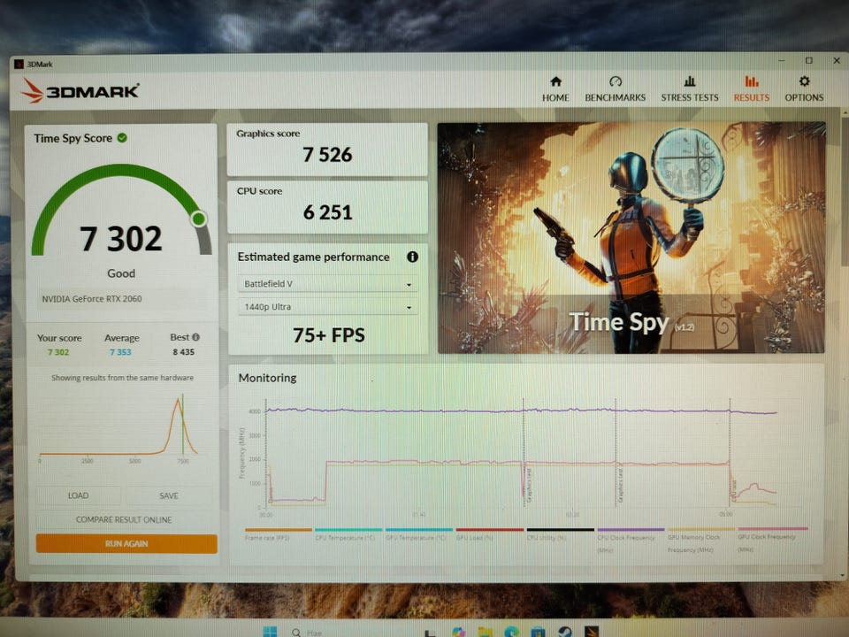Open the Windows Start menu
The image size is (849, 637).
pos(270,631)
